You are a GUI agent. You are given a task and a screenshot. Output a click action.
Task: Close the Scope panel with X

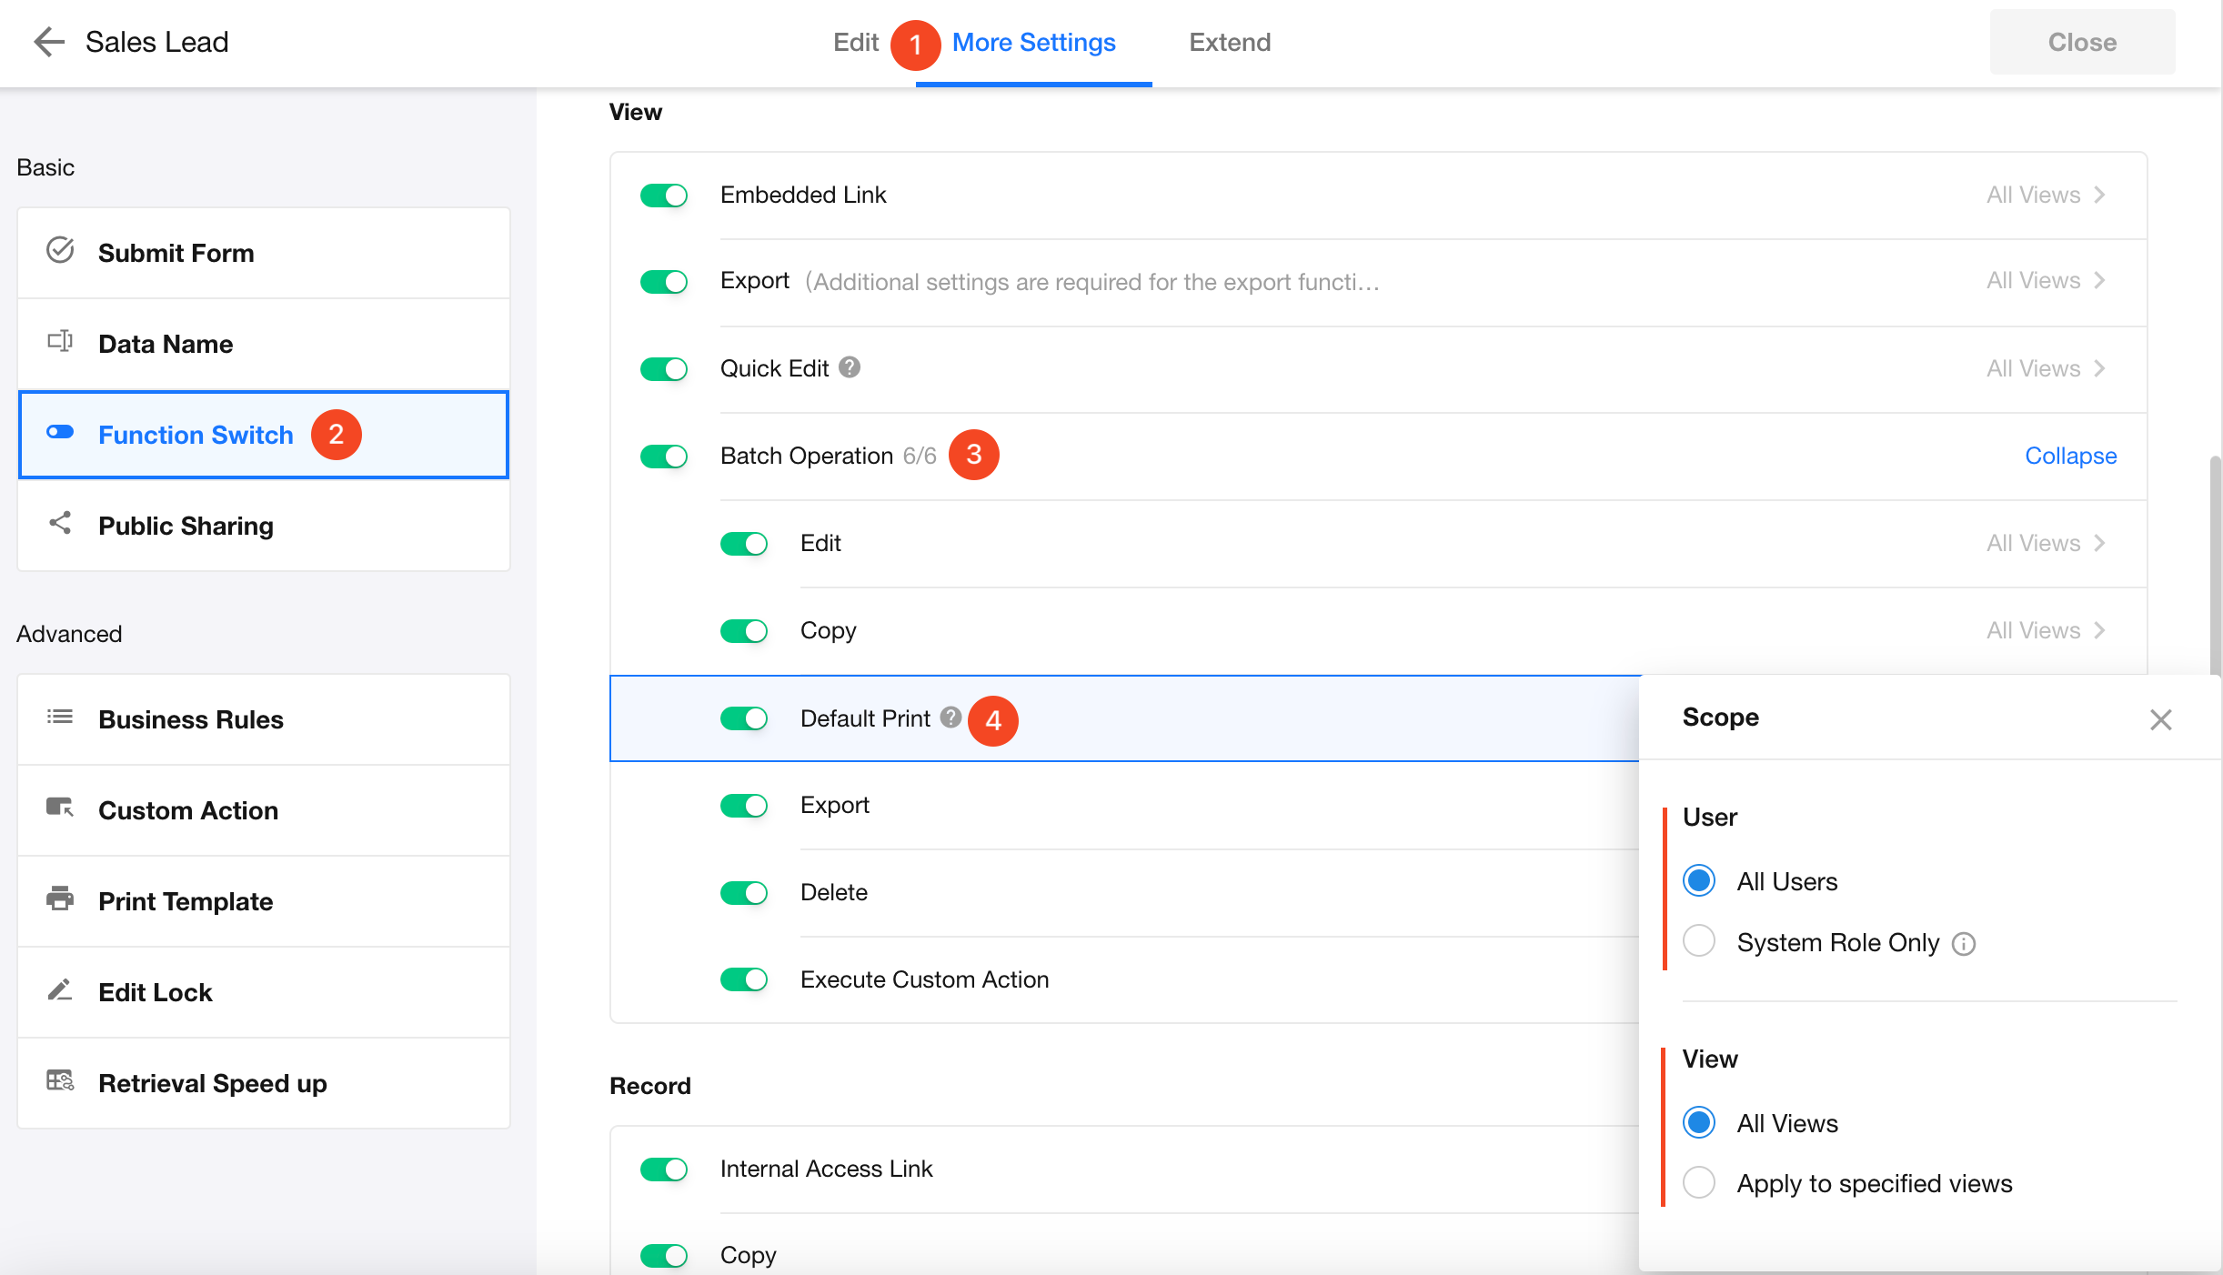(2161, 719)
